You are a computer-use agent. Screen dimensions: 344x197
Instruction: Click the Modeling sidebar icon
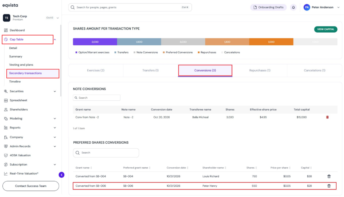(x=6, y=118)
